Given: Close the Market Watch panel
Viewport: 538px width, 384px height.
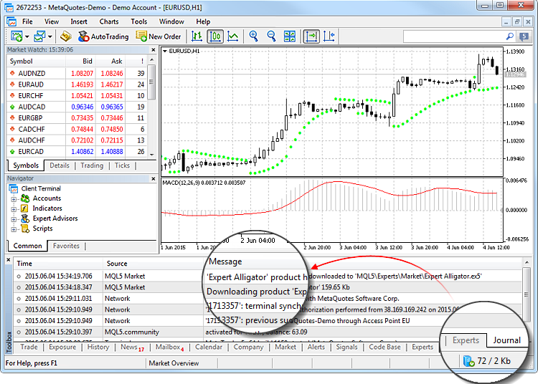Looking at the screenshot, I should (x=153, y=50).
